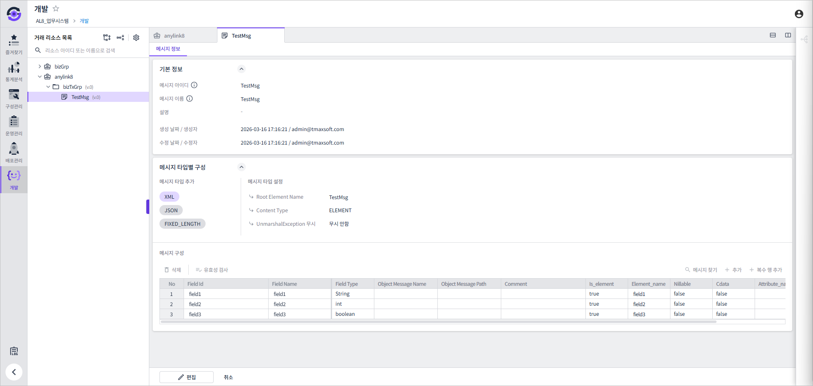The width and height of the screenshot is (813, 386).
Task: Open the 통계분석 statistics sidebar item
Action: point(14,71)
